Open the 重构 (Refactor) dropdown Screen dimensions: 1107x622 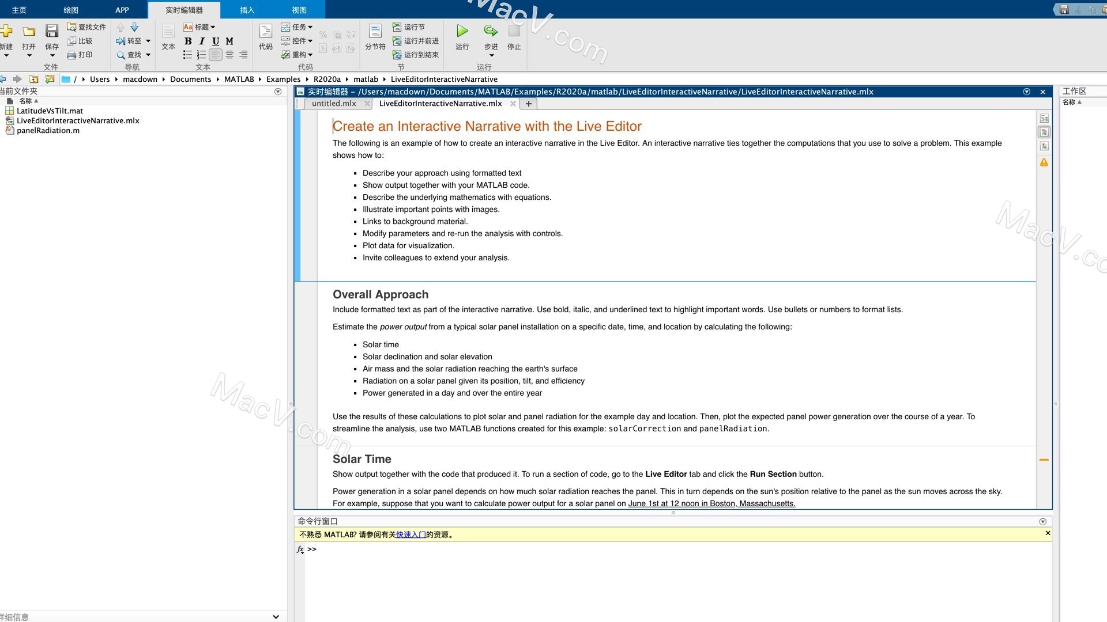pyautogui.click(x=297, y=55)
